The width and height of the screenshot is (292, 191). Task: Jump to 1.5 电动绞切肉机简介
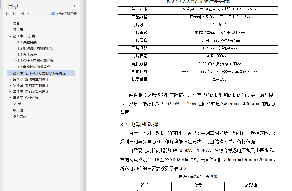click(34, 67)
